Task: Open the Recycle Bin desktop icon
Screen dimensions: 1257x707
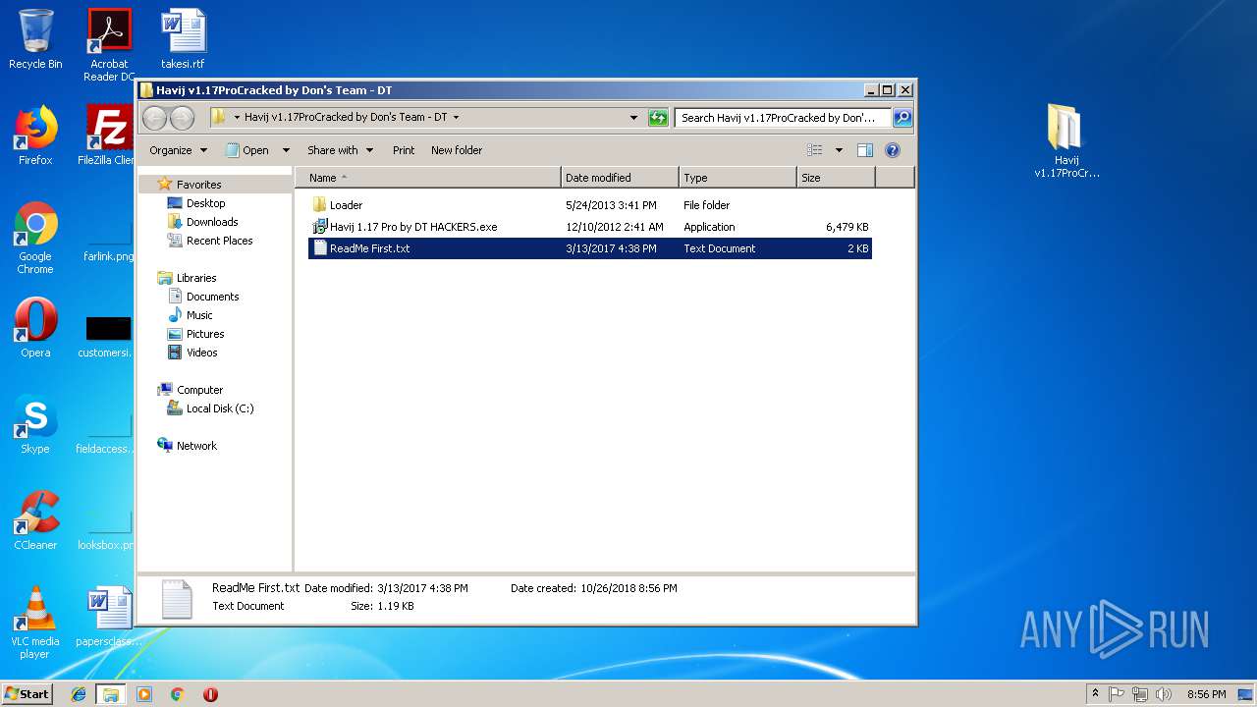Action: [x=35, y=39]
